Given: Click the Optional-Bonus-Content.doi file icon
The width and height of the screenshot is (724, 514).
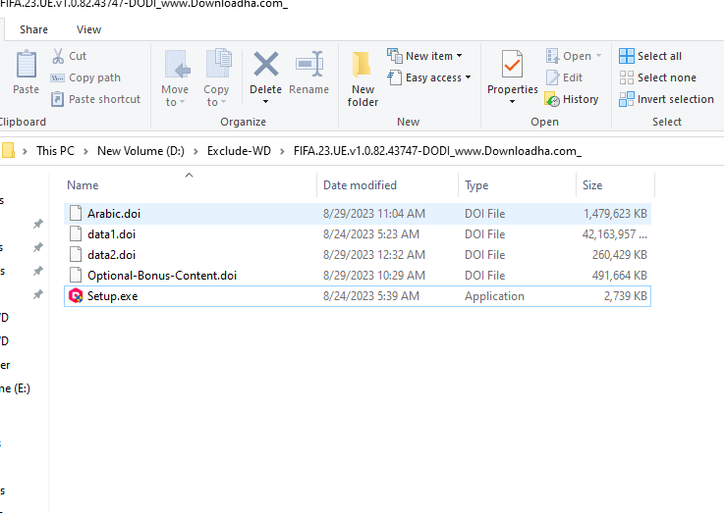Looking at the screenshot, I should [x=76, y=275].
